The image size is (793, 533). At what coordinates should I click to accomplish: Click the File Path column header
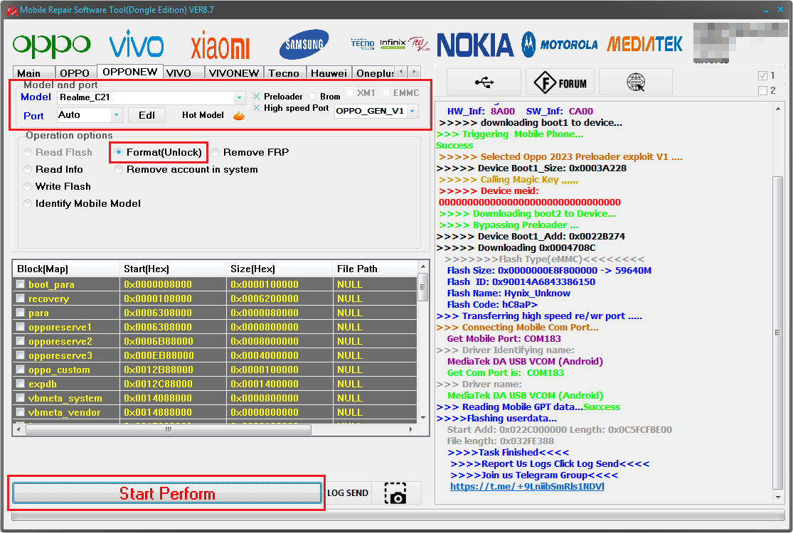click(x=376, y=269)
